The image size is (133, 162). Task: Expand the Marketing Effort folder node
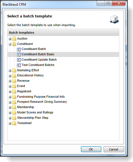pos(10,71)
